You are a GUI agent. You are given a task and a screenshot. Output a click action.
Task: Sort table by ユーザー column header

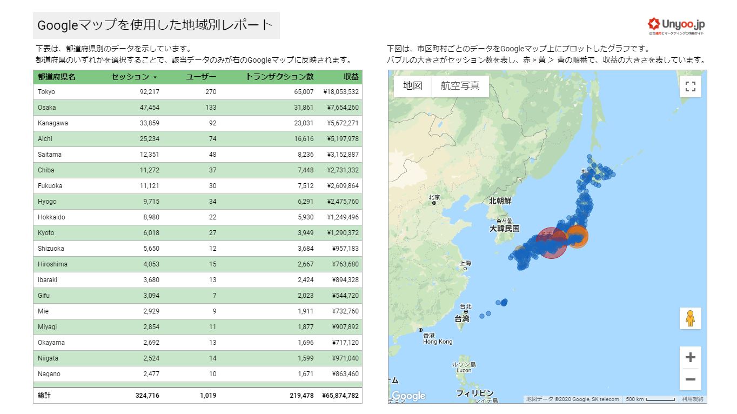(201, 77)
